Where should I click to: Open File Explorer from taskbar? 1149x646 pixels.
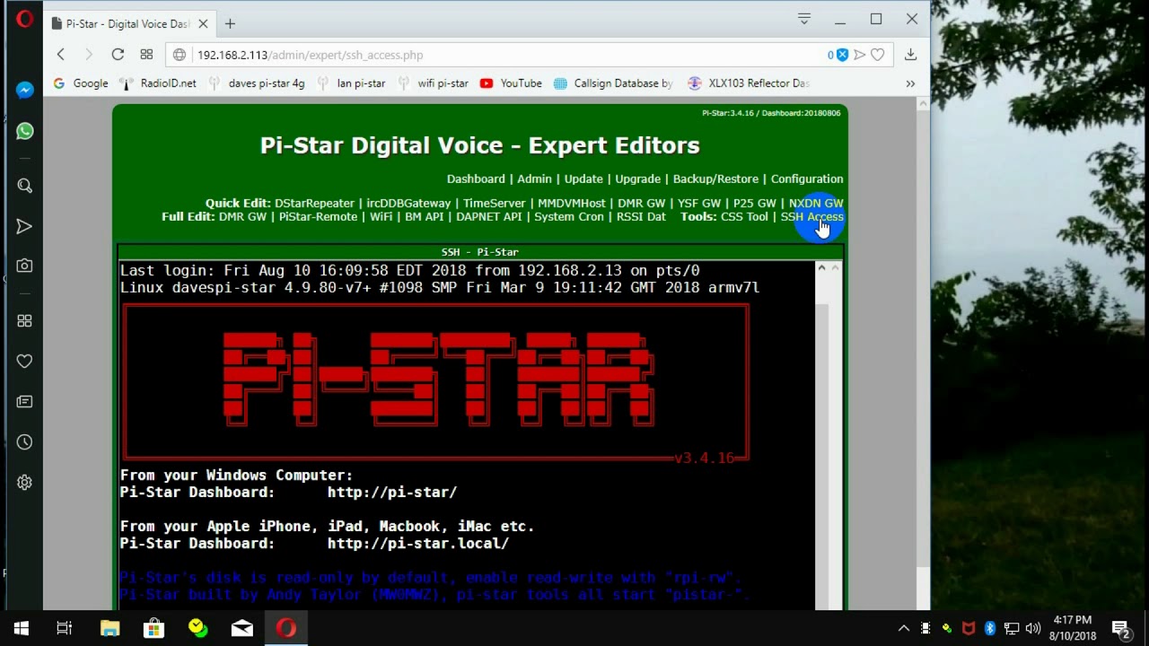(110, 628)
